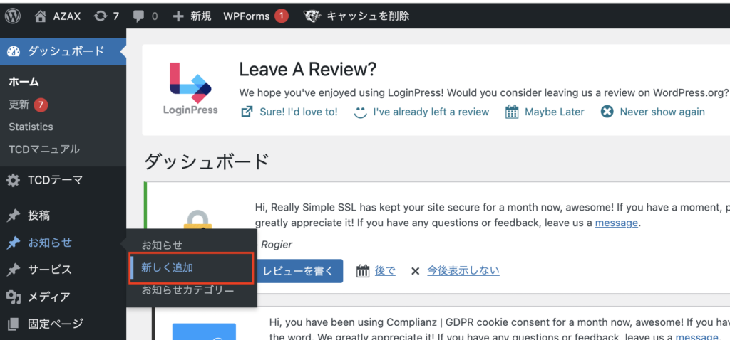Click the Really Simple SSL padlock image
730x340 pixels.
pos(200,219)
